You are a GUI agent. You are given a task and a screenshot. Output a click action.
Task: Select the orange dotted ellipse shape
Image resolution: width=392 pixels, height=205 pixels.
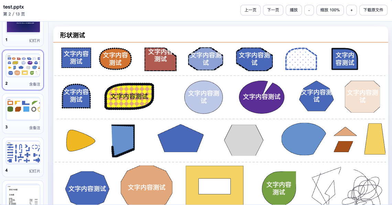tap(115, 59)
